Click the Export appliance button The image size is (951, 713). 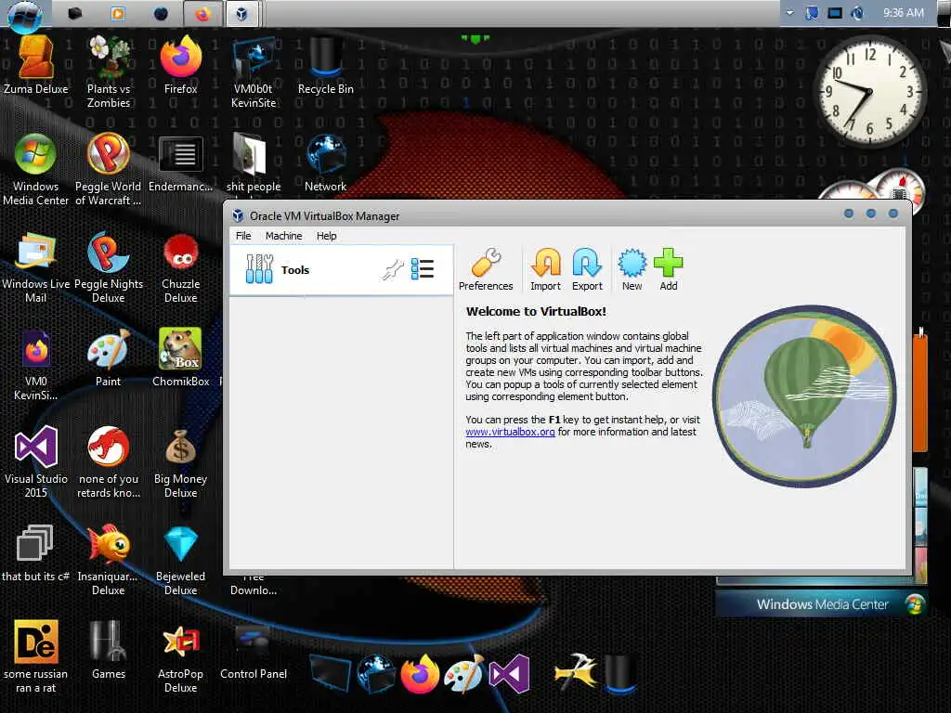(x=587, y=269)
